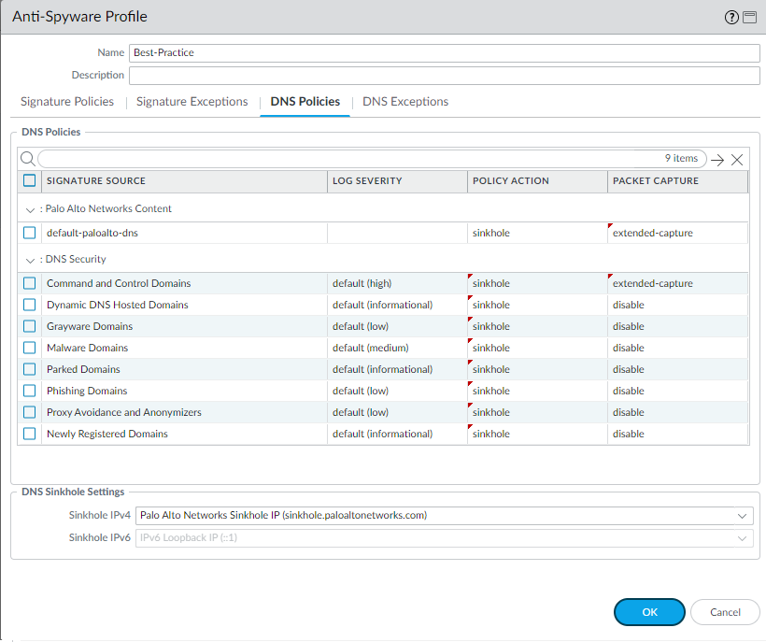
Task: Go to the Signature Exceptions tab
Action: [192, 102]
